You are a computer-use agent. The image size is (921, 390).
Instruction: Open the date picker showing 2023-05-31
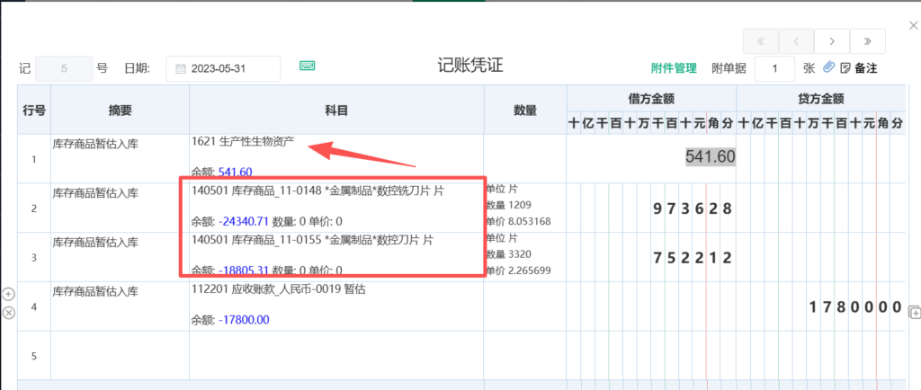(223, 68)
